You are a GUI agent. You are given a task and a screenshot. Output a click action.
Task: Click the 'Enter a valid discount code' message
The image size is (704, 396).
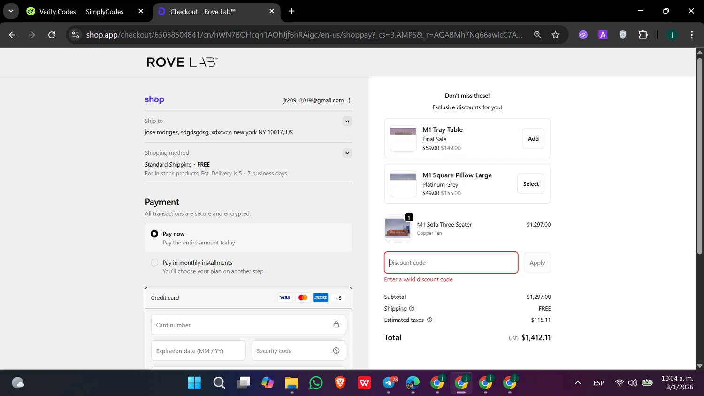tap(418, 279)
